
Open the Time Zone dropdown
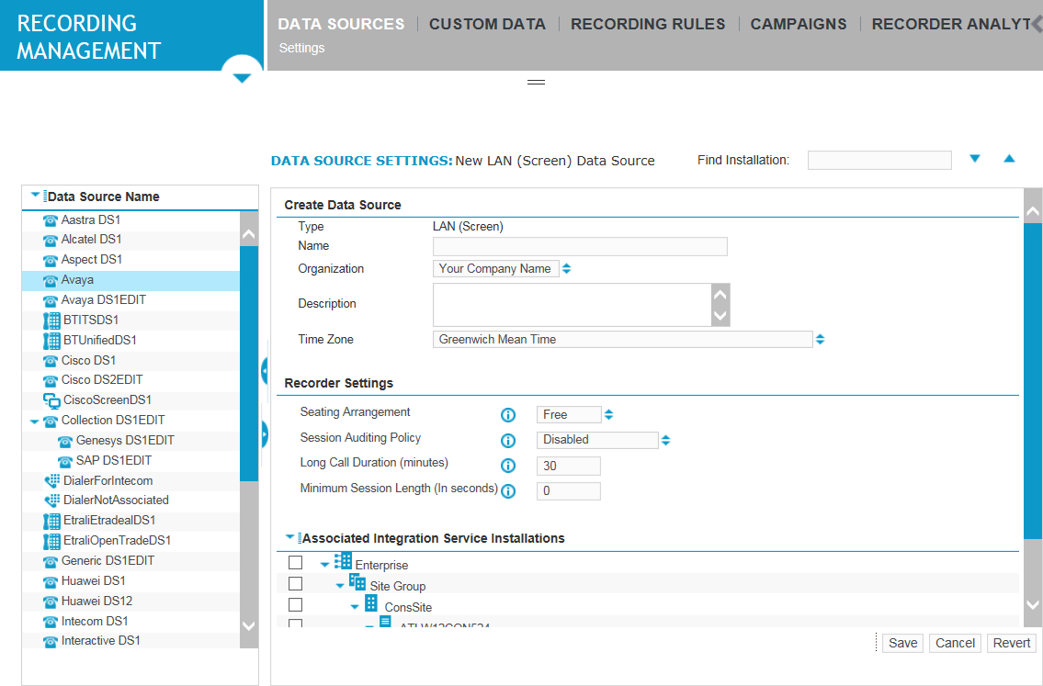click(x=819, y=339)
